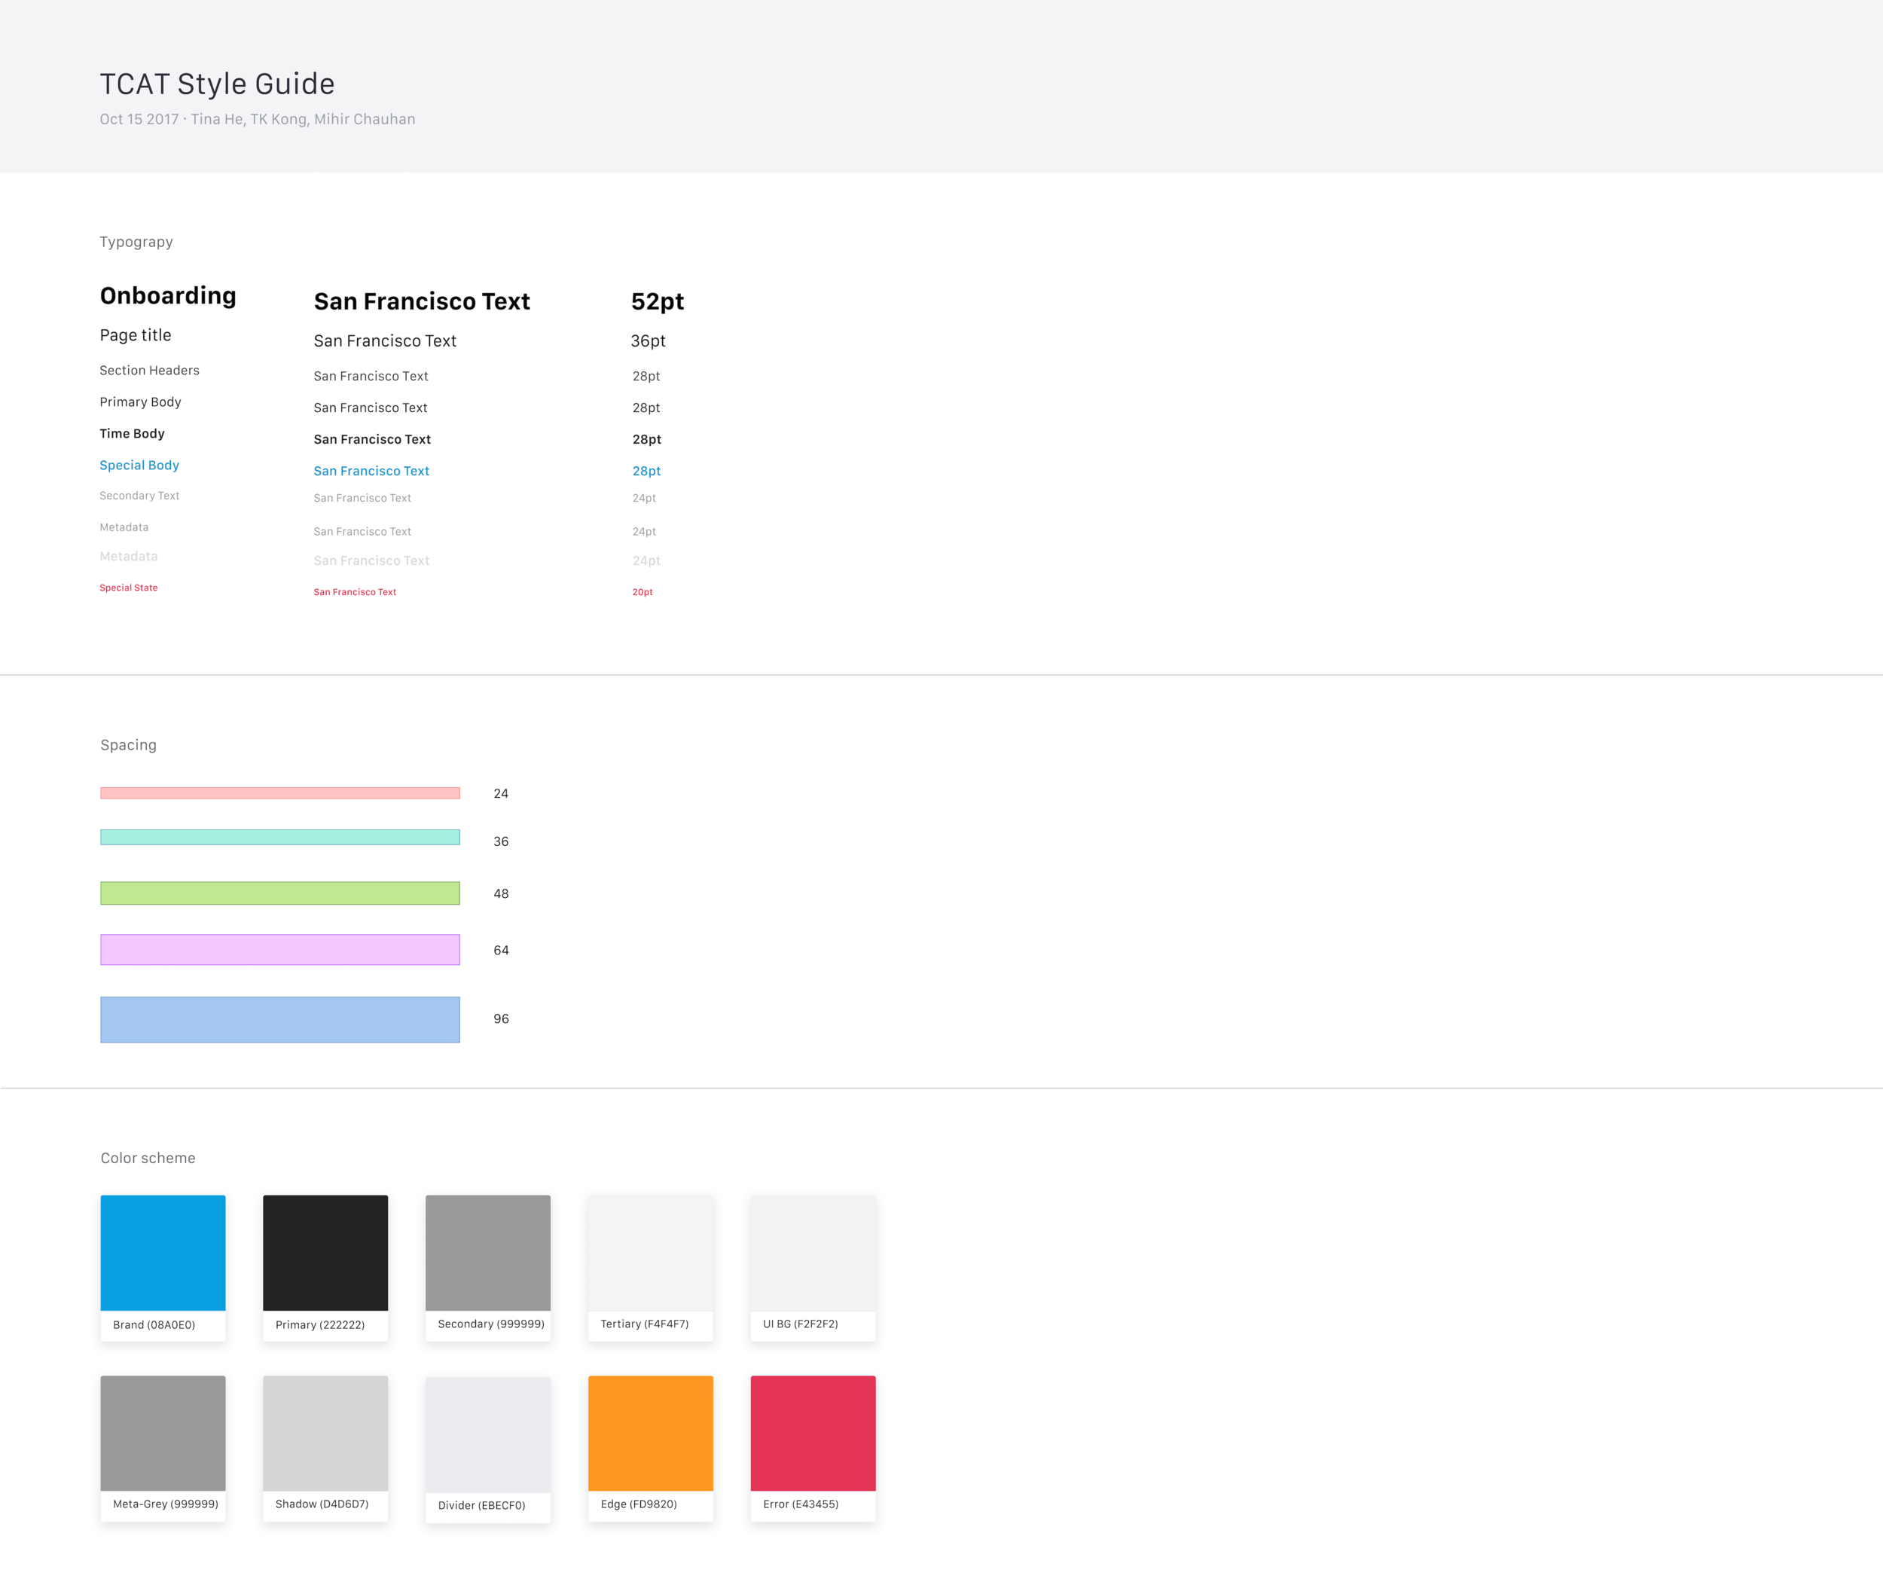Select the purple 64 spacing bar
1883x1591 pixels.
[279, 950]
